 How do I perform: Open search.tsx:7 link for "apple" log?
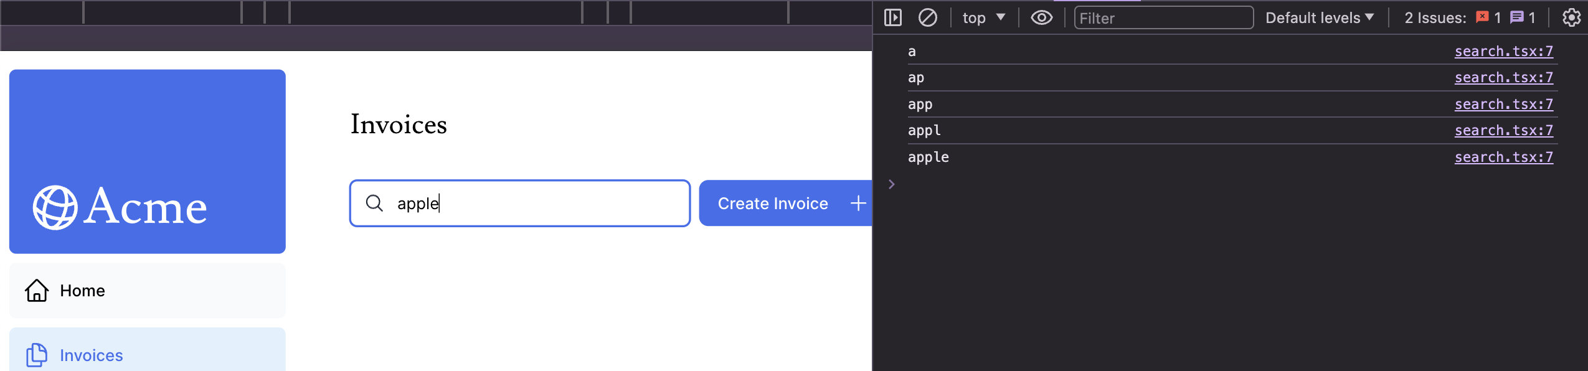point(1503,157)
